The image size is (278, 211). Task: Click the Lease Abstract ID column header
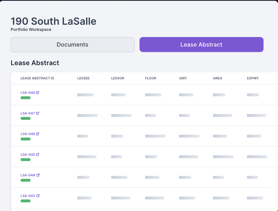click(38, 78)
